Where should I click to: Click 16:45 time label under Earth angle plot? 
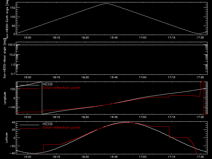tap(114, 38)
